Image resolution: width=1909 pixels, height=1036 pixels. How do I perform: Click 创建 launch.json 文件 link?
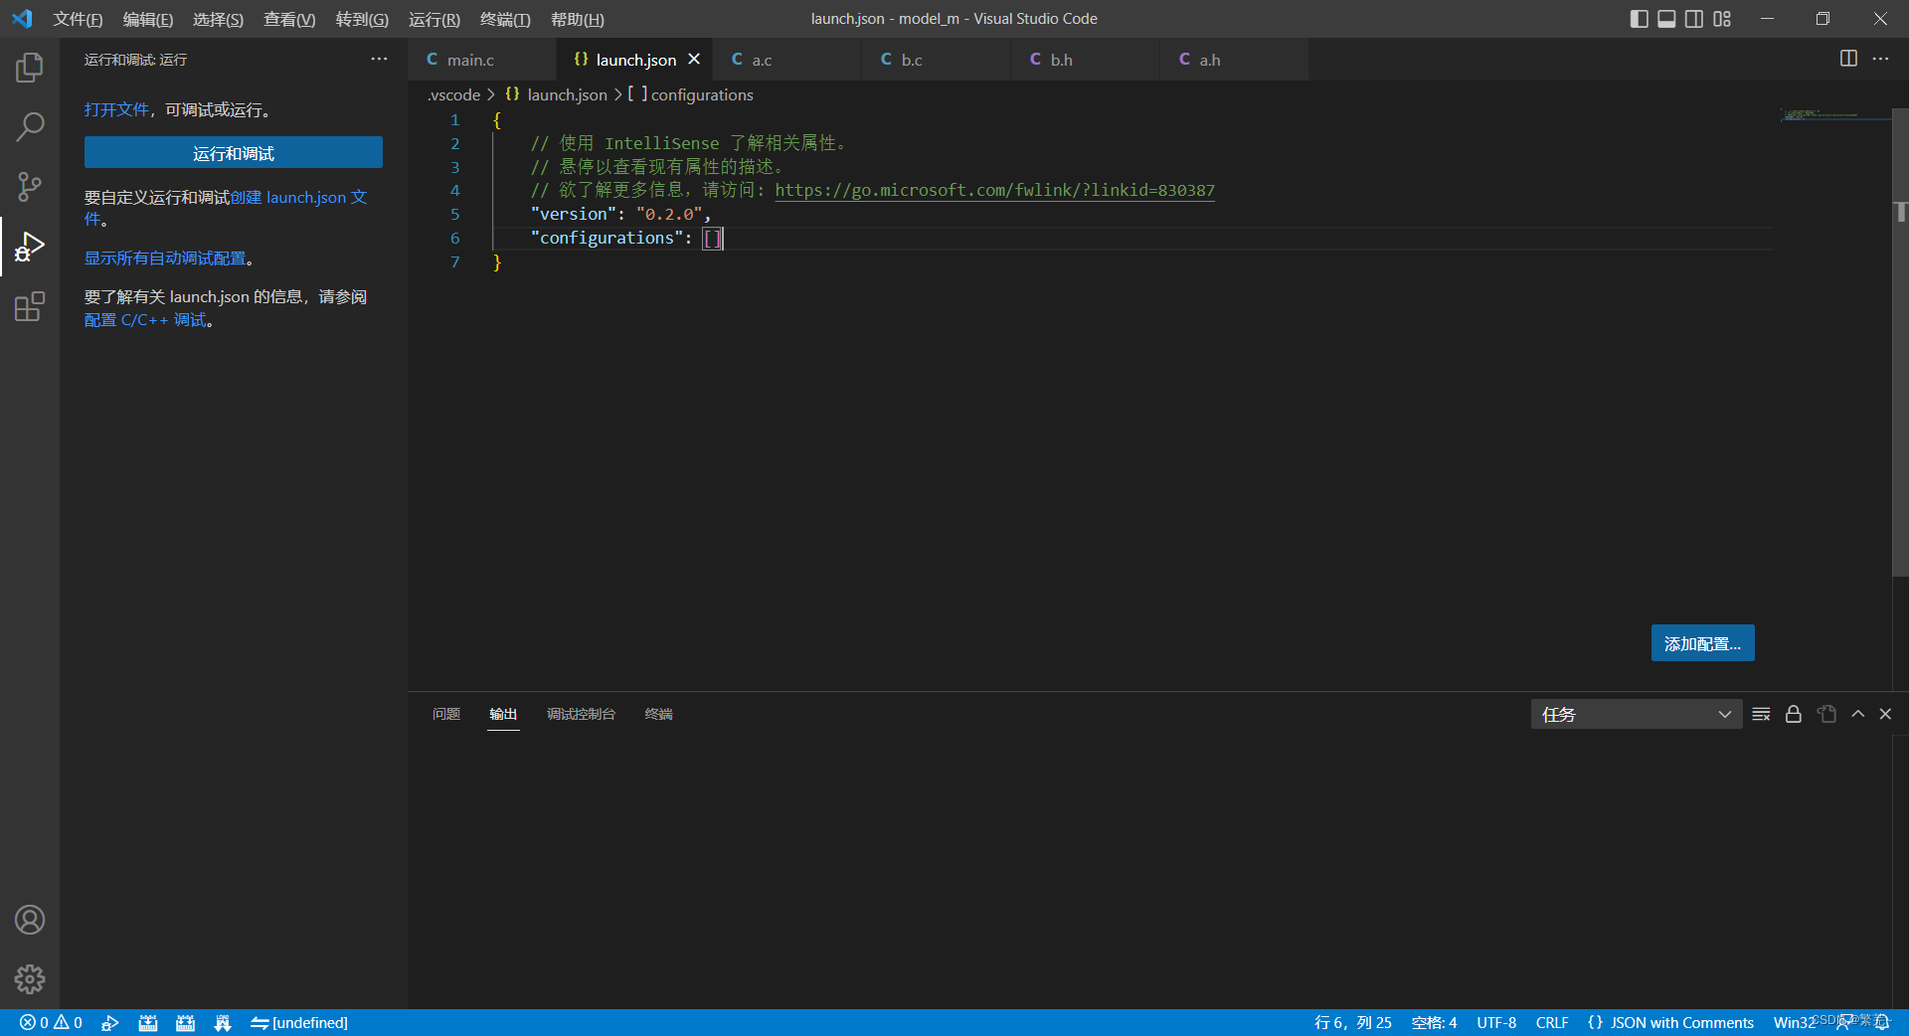click(x=298, y=198)
